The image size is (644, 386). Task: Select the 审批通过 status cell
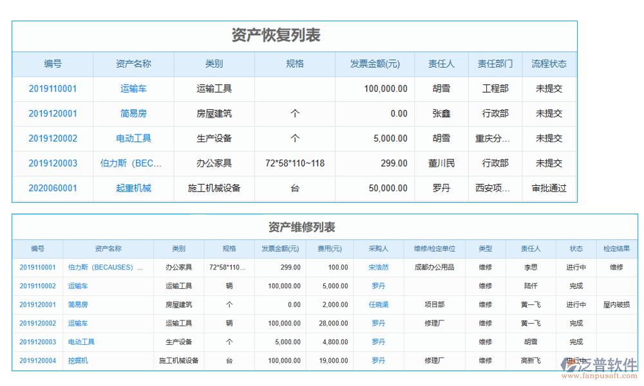click(549, 188)
